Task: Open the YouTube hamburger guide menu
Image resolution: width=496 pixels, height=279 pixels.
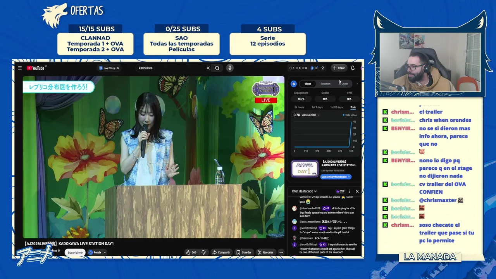Action: (x=20, y=68)
